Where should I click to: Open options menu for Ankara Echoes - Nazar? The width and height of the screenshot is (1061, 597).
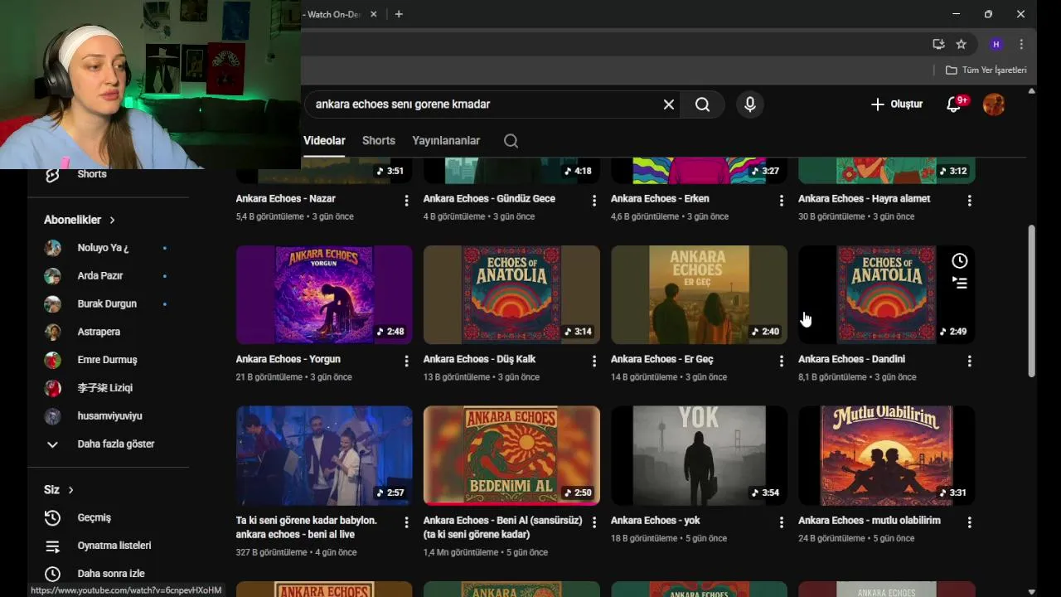(x=406, y=201)
